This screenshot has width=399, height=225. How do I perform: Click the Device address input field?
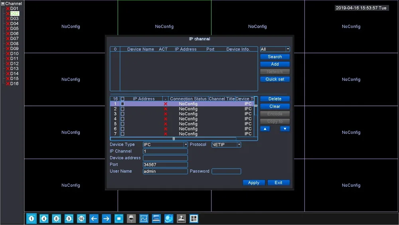(165, 158)
